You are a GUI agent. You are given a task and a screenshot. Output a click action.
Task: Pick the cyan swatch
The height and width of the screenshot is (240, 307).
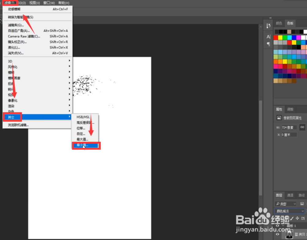click(x=290, y=37)
